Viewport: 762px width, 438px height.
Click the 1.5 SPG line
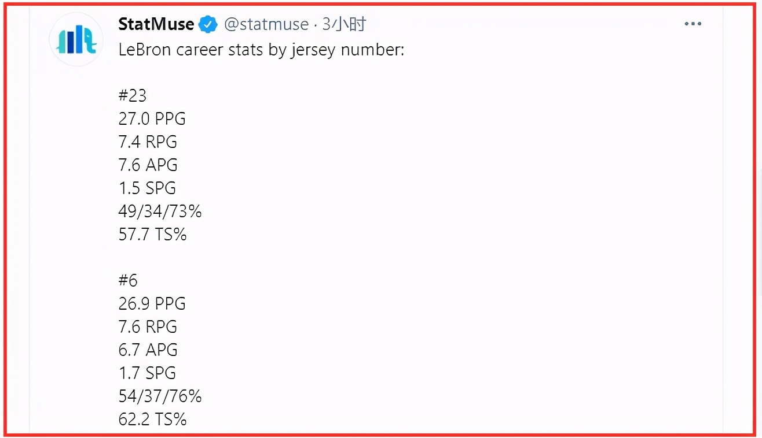click(x=147, y=188)
